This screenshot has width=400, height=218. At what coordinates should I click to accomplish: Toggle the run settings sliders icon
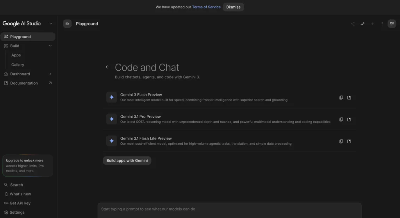tap(392, 24)
